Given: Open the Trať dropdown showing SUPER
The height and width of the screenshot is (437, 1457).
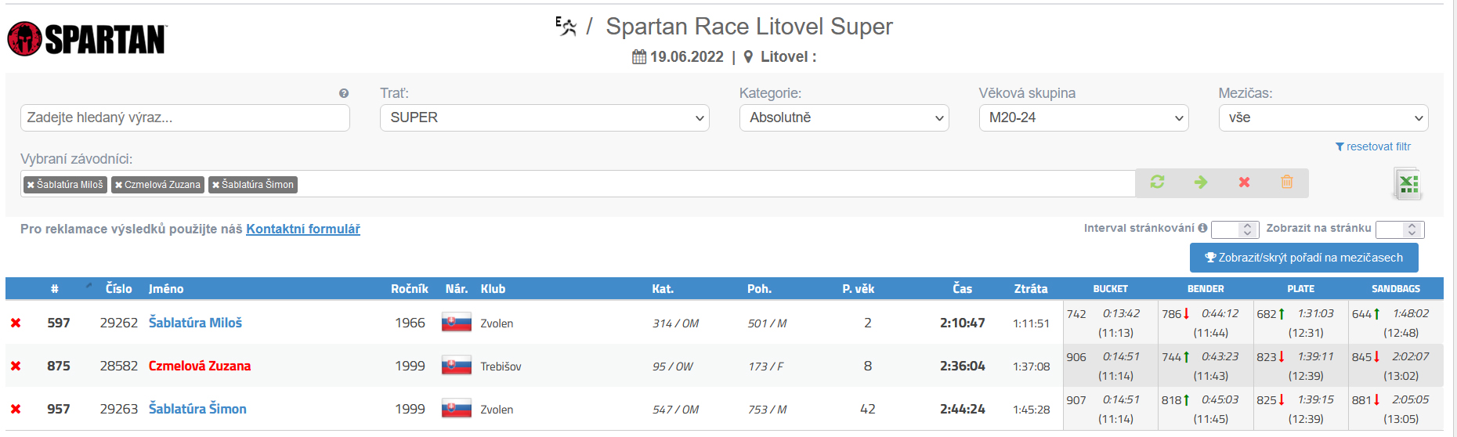Looking at the screenshot, I should [544, 117].
